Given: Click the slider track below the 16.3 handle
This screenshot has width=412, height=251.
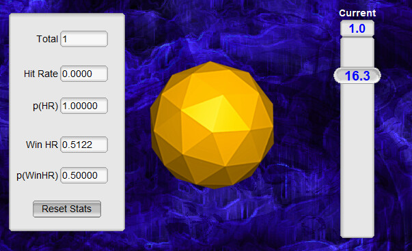Looking at the screenshot, I should [357, 160].
